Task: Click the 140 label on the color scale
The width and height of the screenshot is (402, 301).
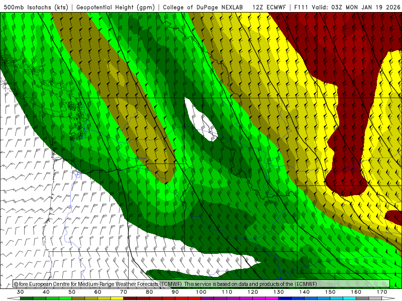Action: pos(305,292)
